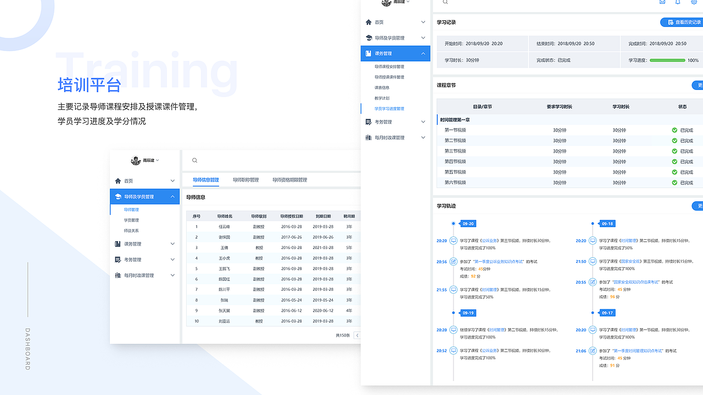This screenshot has height=395, width=703.
Task: Click home icon next to 首页 in left dashboard
Action: [x=118, y=180]
